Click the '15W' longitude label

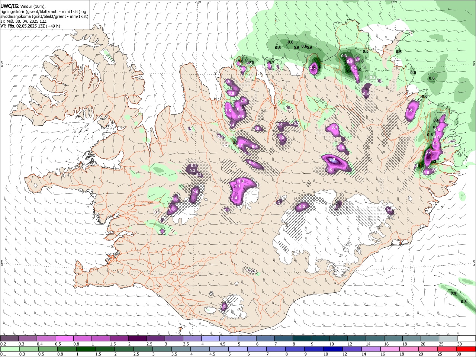tap(394, 2)
